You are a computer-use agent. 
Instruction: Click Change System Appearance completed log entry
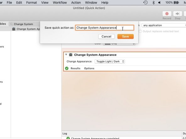95,138
